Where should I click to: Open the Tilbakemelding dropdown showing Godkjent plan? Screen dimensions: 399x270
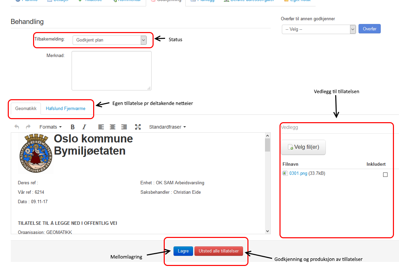110,40
